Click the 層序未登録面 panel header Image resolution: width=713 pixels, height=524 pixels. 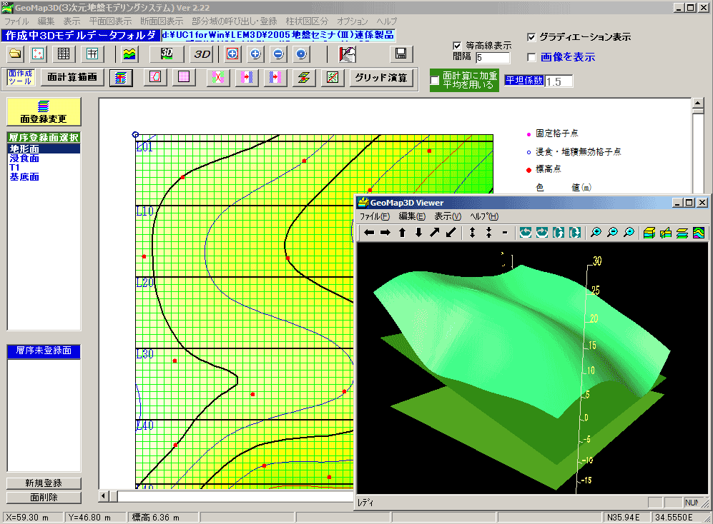coord(44,351)
